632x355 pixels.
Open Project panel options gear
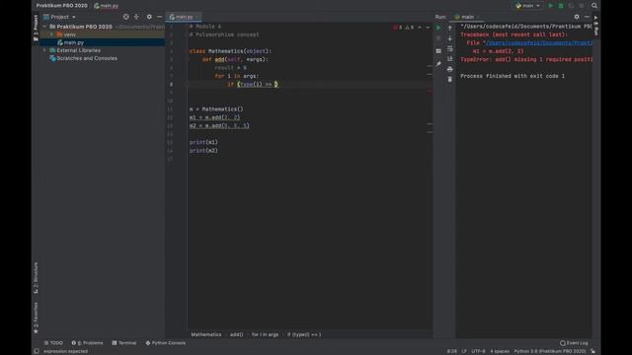pyautogui.click(x=149, y=17)
